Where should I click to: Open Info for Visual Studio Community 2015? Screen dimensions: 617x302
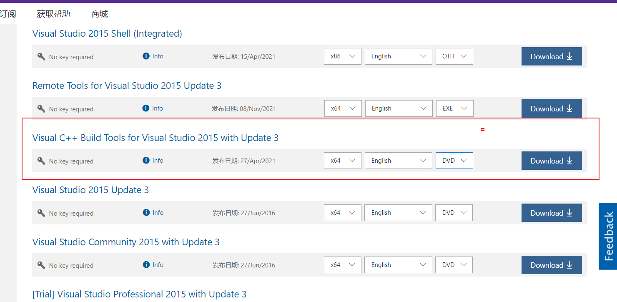click(153, 264)
